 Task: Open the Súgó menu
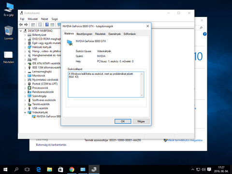coord(55,19)
